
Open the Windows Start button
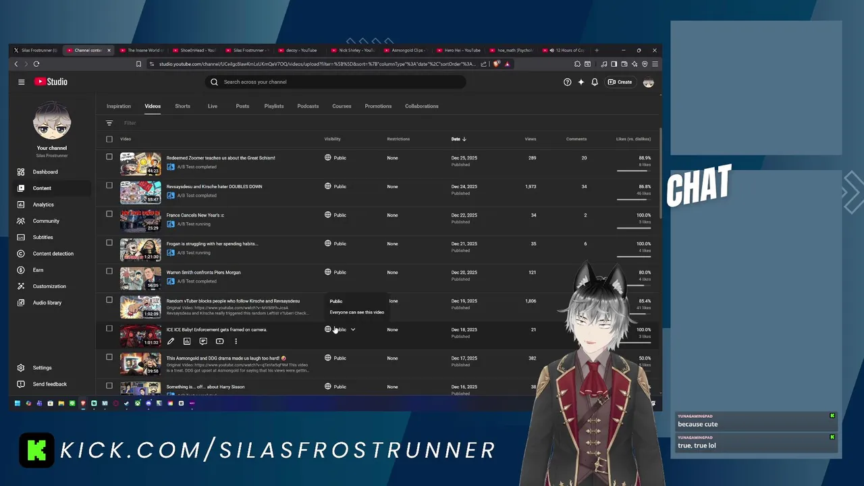click(18, 404)
